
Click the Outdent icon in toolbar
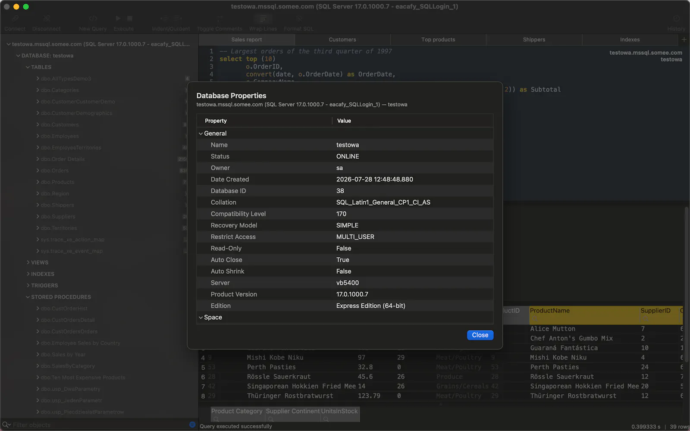click(x=178, y=19)
